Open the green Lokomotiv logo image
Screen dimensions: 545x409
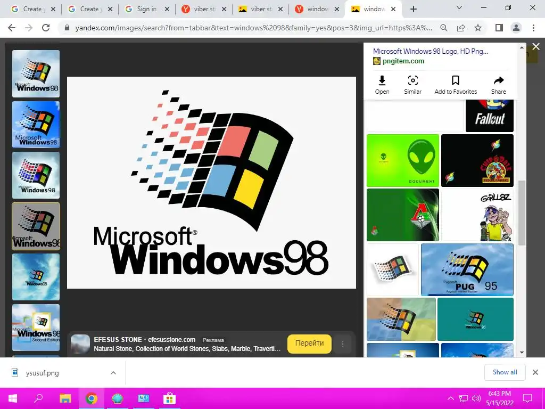pyautogui.click(x=403, y=215)
